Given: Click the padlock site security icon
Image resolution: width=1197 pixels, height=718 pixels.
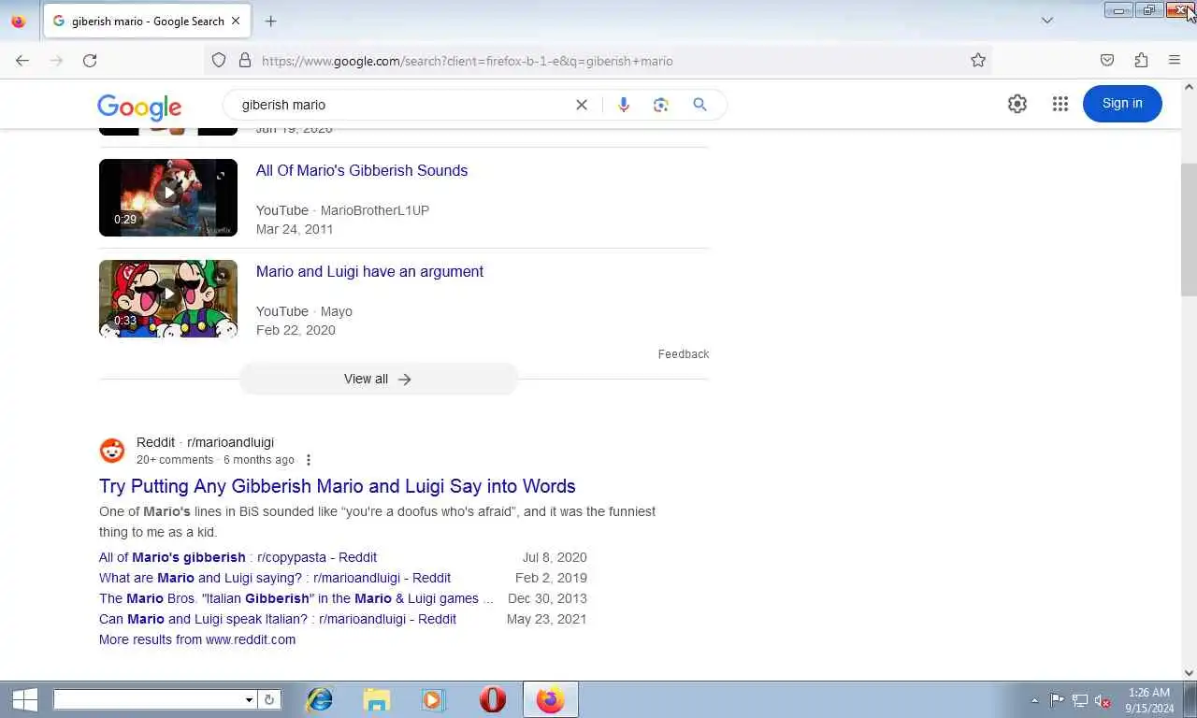Looking at the screenshot, I should click(245, 61).
